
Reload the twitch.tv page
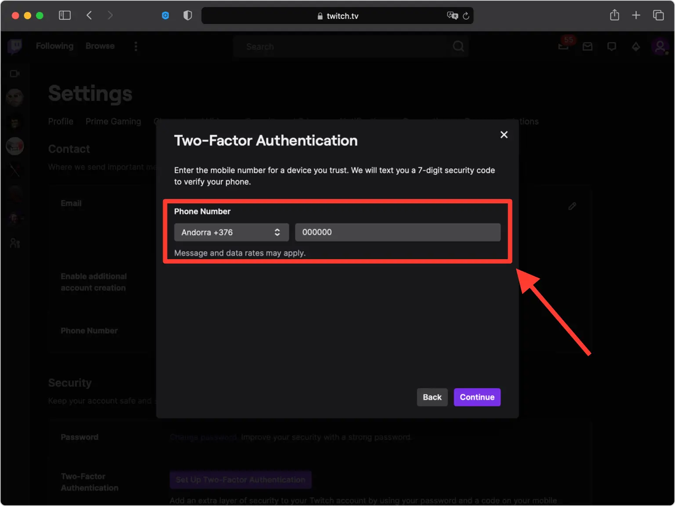[x=466, y=16]
